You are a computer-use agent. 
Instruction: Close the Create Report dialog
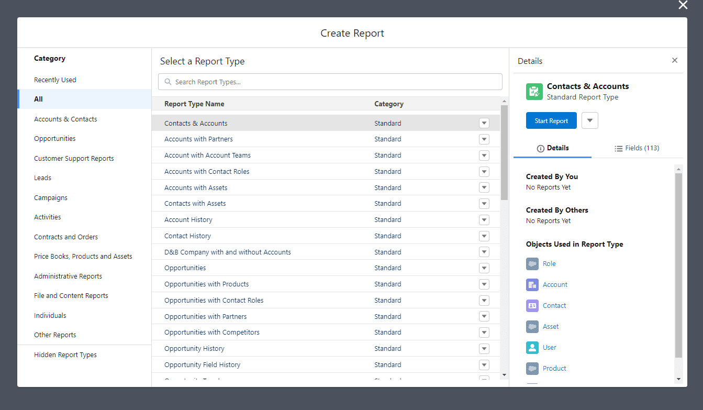683,5
